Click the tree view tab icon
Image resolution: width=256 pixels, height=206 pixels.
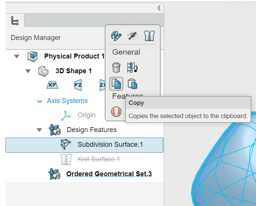pyautogui.click(x=15, y=21)
